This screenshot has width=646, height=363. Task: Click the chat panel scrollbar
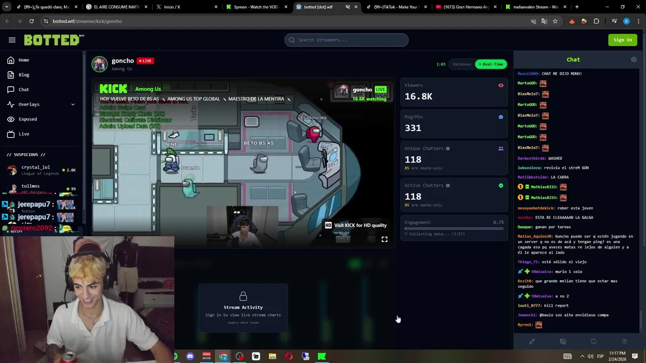click(640, 319)
